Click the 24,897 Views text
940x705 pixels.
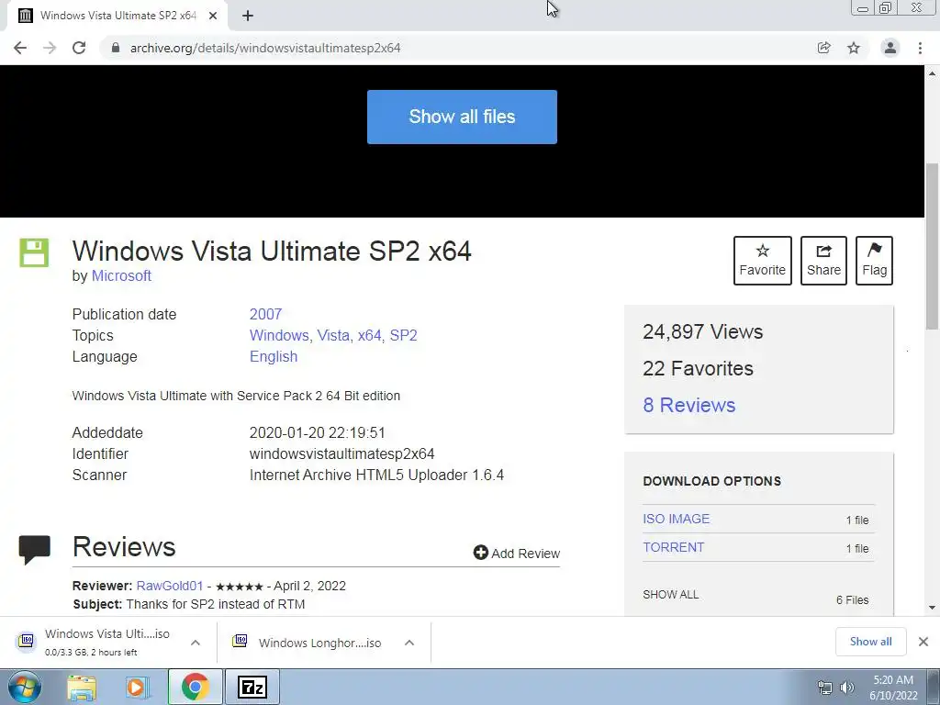[x=702, y=331]
